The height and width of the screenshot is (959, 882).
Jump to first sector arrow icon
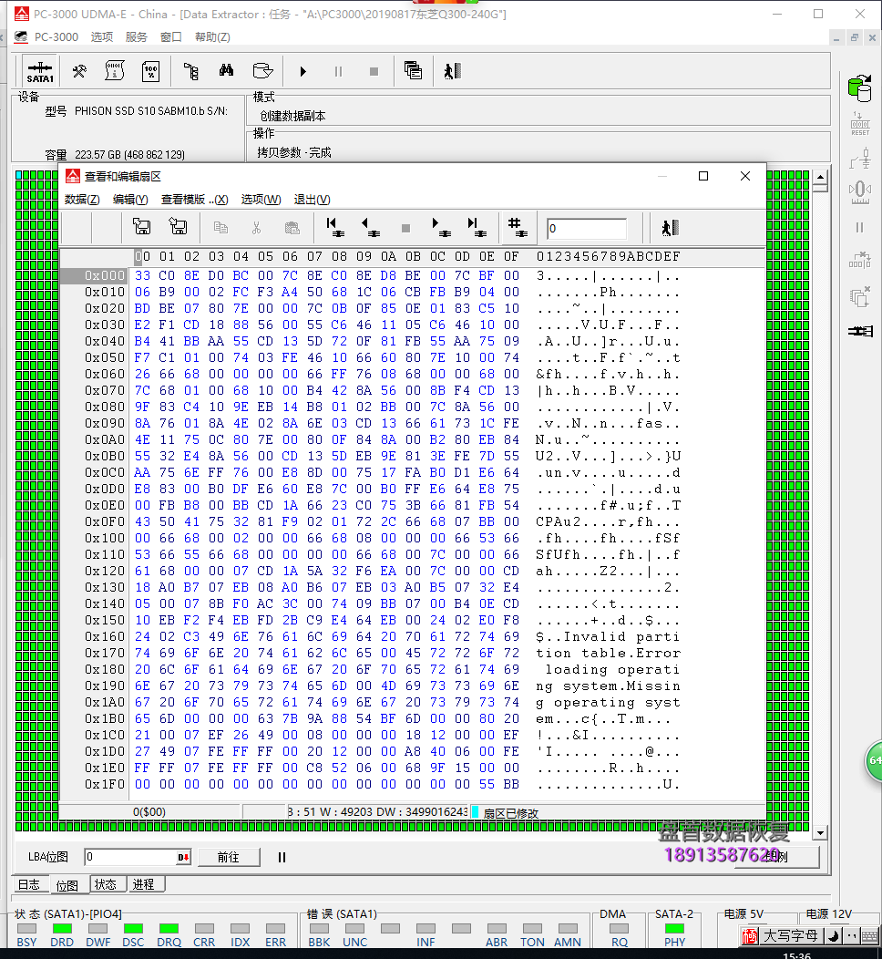(334, 227)
